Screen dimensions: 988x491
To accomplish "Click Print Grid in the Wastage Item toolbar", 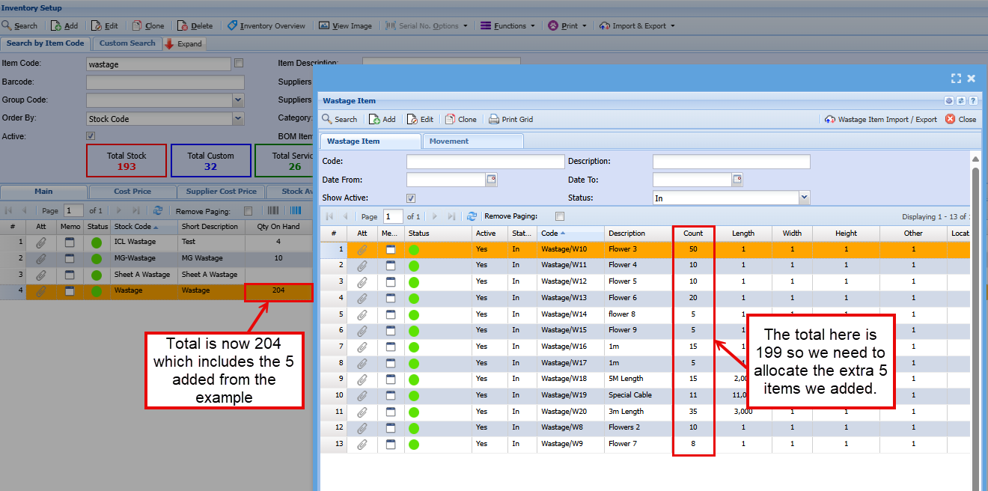I will pyautogui.click(x=510, y=119).
